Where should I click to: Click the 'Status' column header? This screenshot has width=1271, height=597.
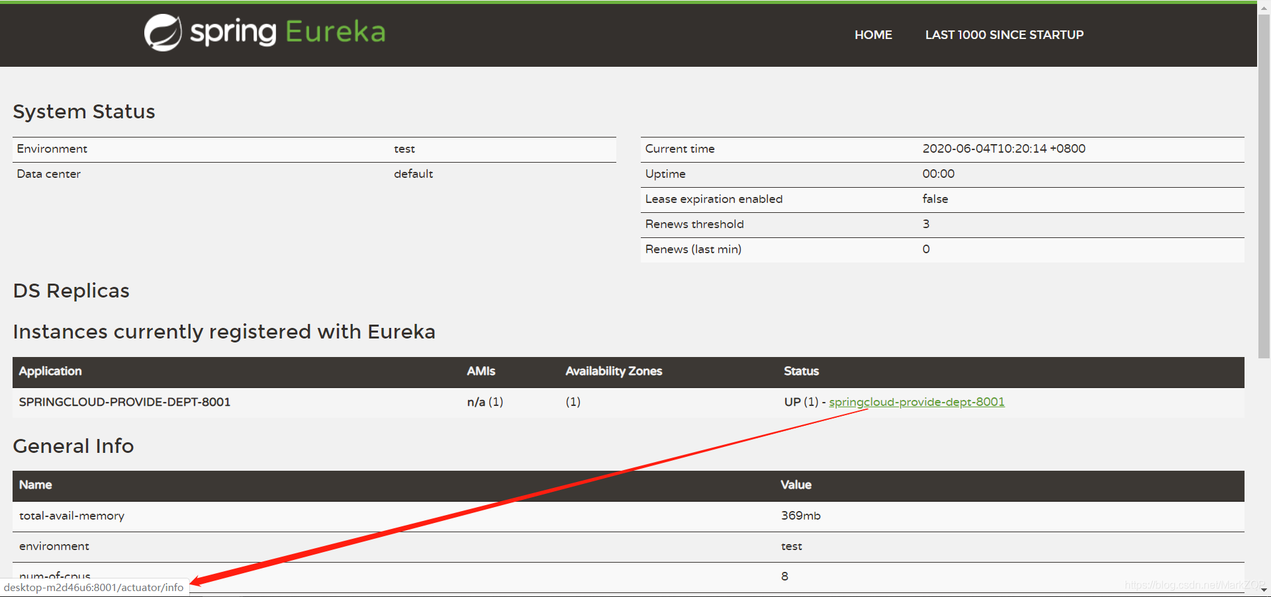[801, 372]
